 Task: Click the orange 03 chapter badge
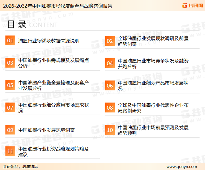point(10,63)
